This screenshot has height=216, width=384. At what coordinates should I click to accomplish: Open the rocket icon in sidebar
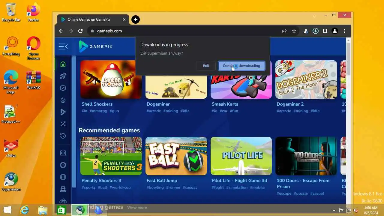click(x=63, y=76)
